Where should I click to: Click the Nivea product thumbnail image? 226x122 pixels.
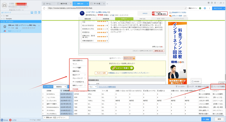pyautogui.click(x=82, y=13)
